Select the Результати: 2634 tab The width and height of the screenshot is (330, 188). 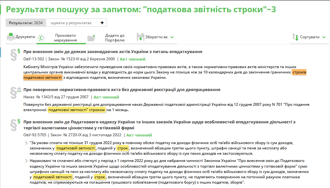[x=25, y=23]
